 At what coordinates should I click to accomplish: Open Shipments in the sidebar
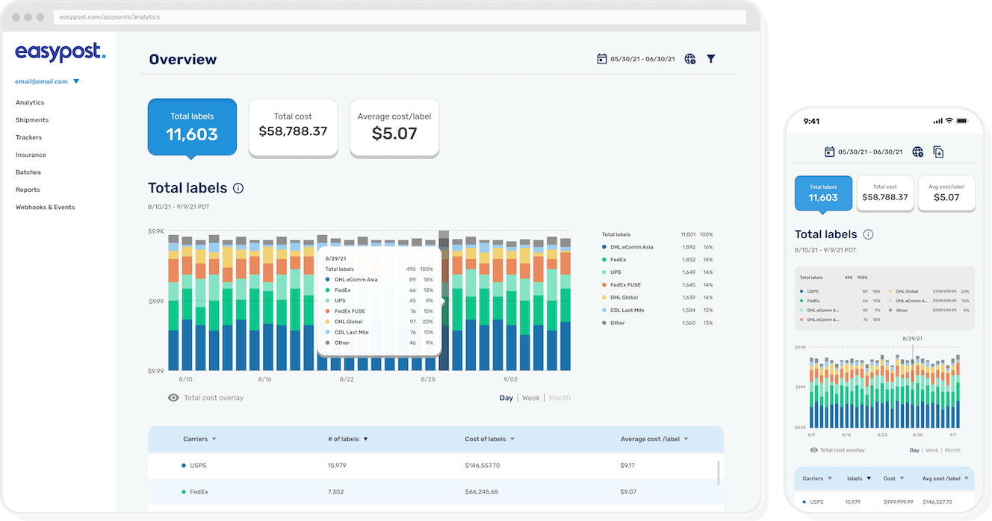tap(32, 120)
